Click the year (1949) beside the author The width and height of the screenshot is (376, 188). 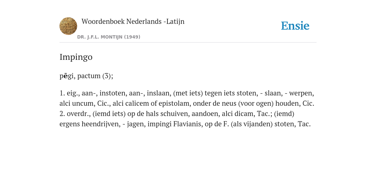tap(132, 37)
